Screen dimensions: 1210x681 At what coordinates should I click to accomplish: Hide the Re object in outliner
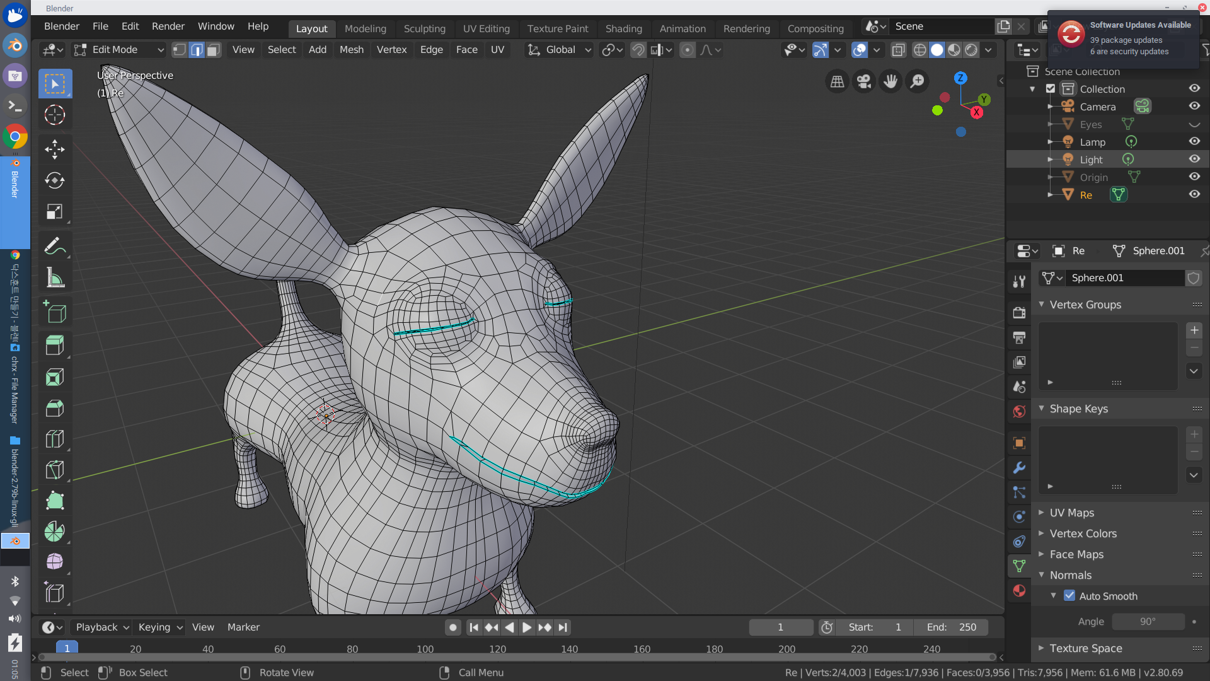click(x=1194, y=194)
